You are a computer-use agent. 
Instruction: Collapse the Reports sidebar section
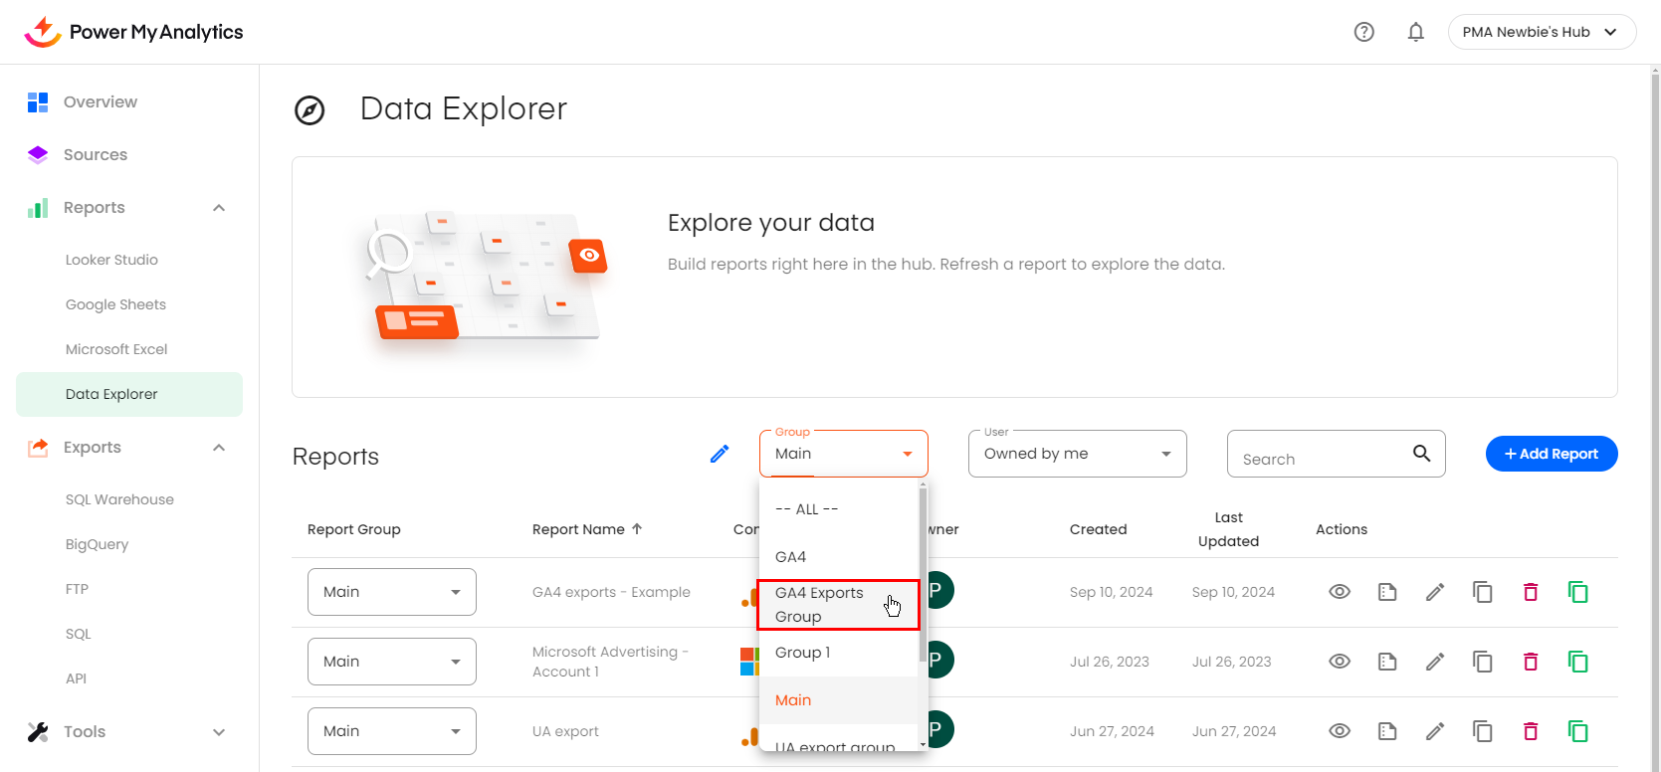(x=219, y=208)
